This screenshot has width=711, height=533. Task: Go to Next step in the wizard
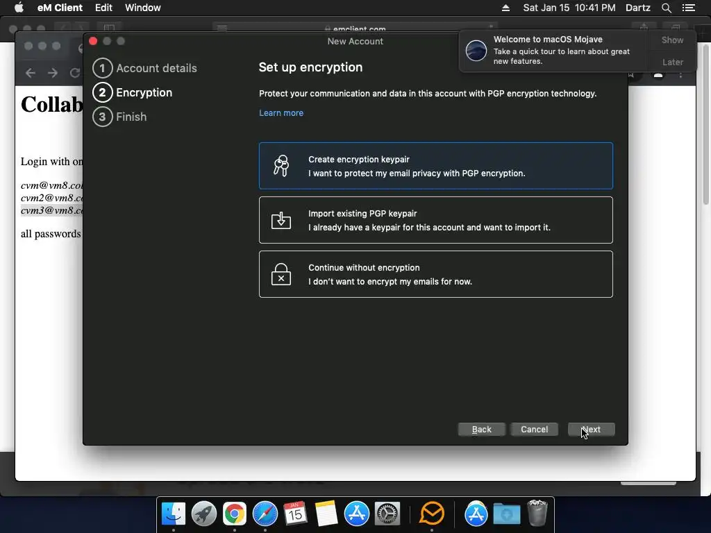coord(592,429)
